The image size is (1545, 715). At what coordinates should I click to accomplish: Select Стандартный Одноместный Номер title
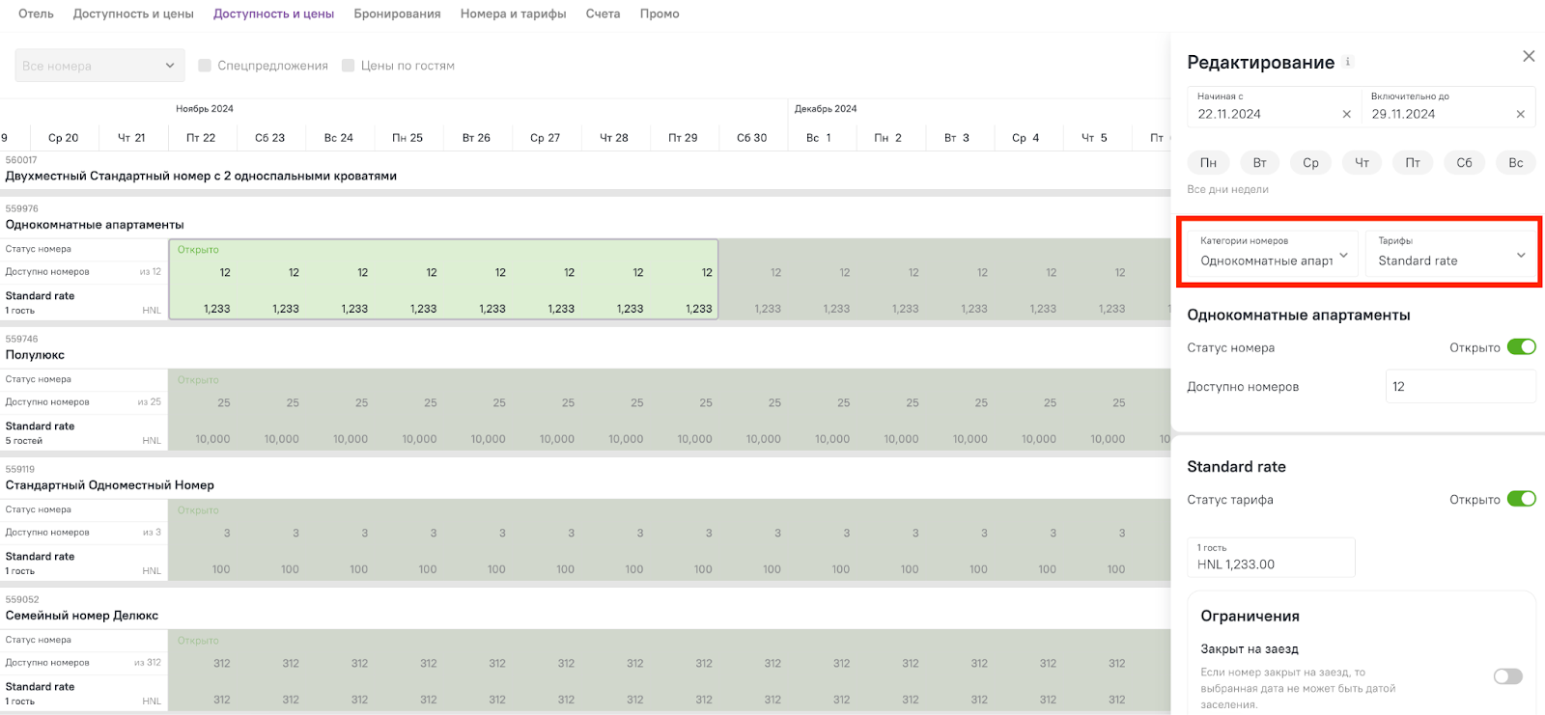(x=110, y=485)
